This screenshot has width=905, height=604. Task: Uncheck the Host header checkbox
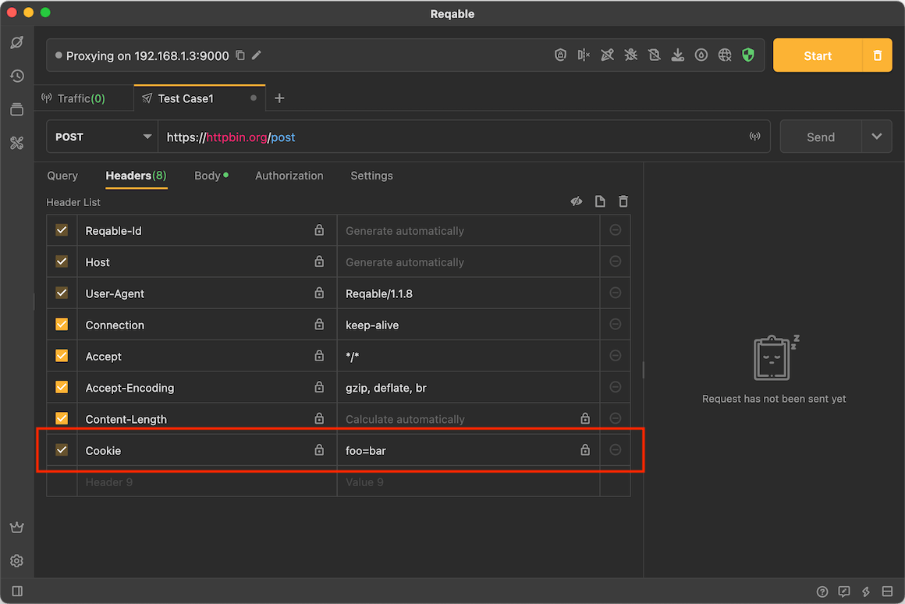pyautogui.click(x=62, y=261)
